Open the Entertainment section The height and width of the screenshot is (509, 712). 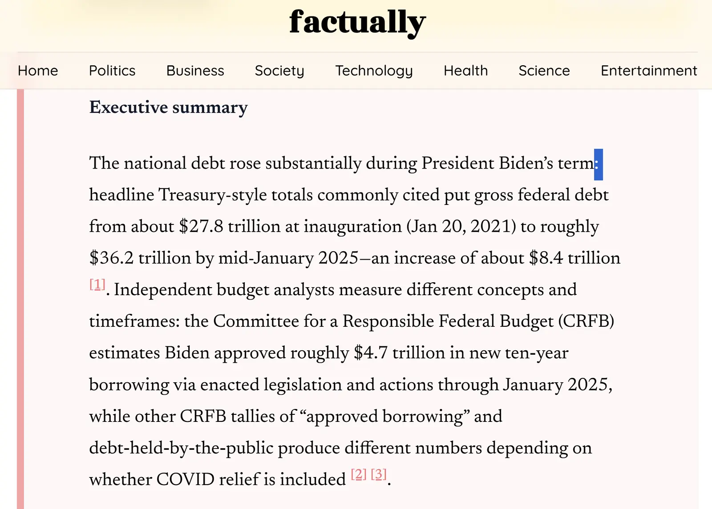click(649, 71)
